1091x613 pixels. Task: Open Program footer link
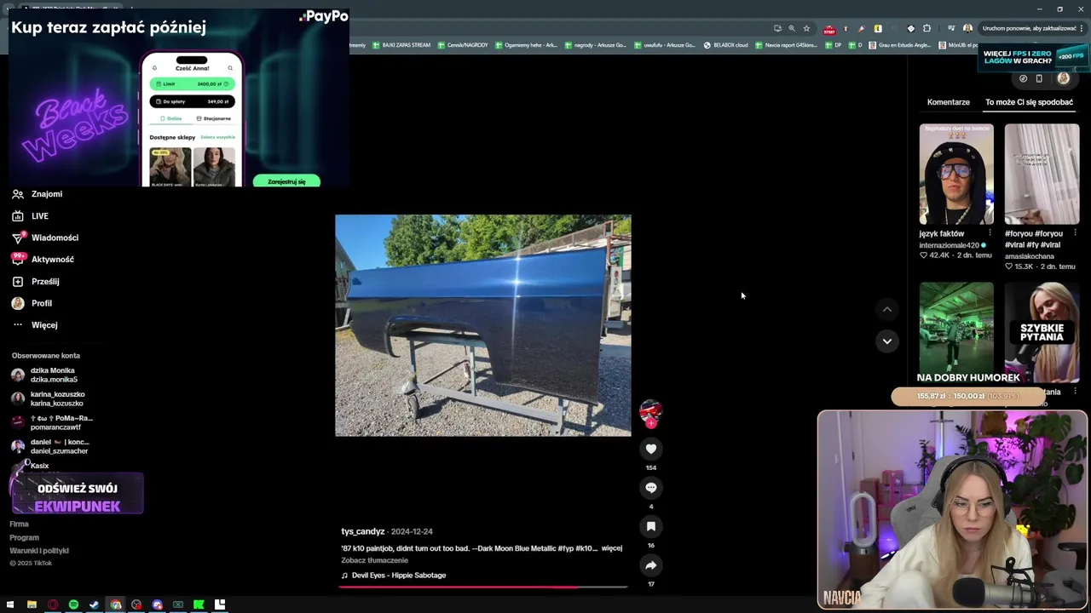pyautogui.click(x=24, y=537)
